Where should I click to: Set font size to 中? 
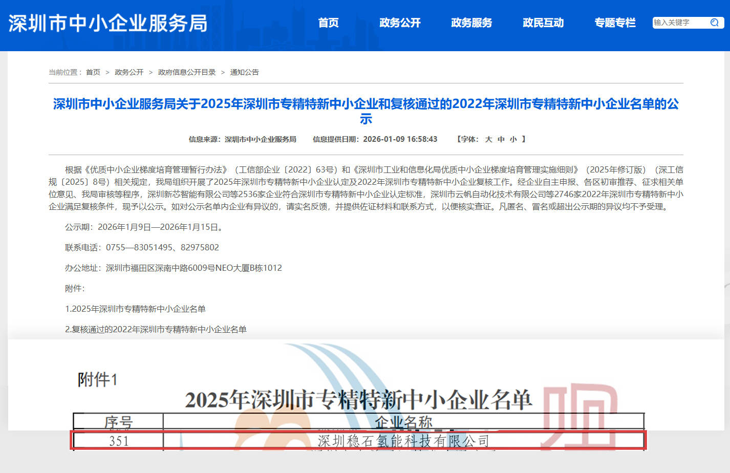[x=501, y=139]
